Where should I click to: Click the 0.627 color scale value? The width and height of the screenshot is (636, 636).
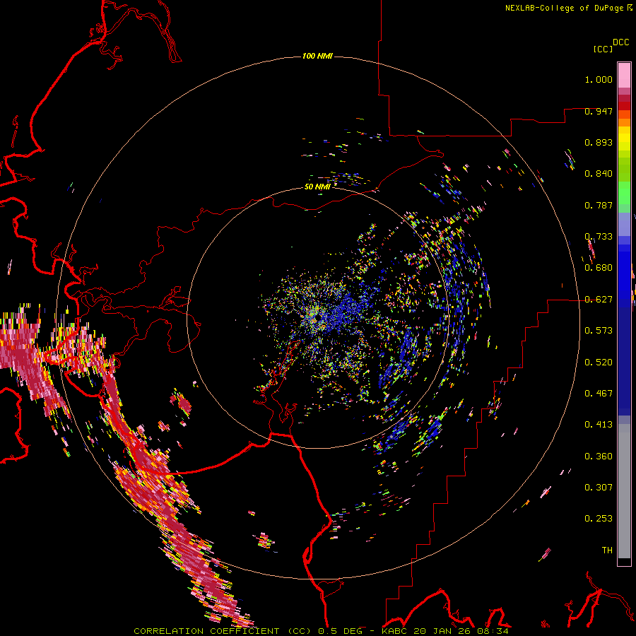click(x=599, y=300)
